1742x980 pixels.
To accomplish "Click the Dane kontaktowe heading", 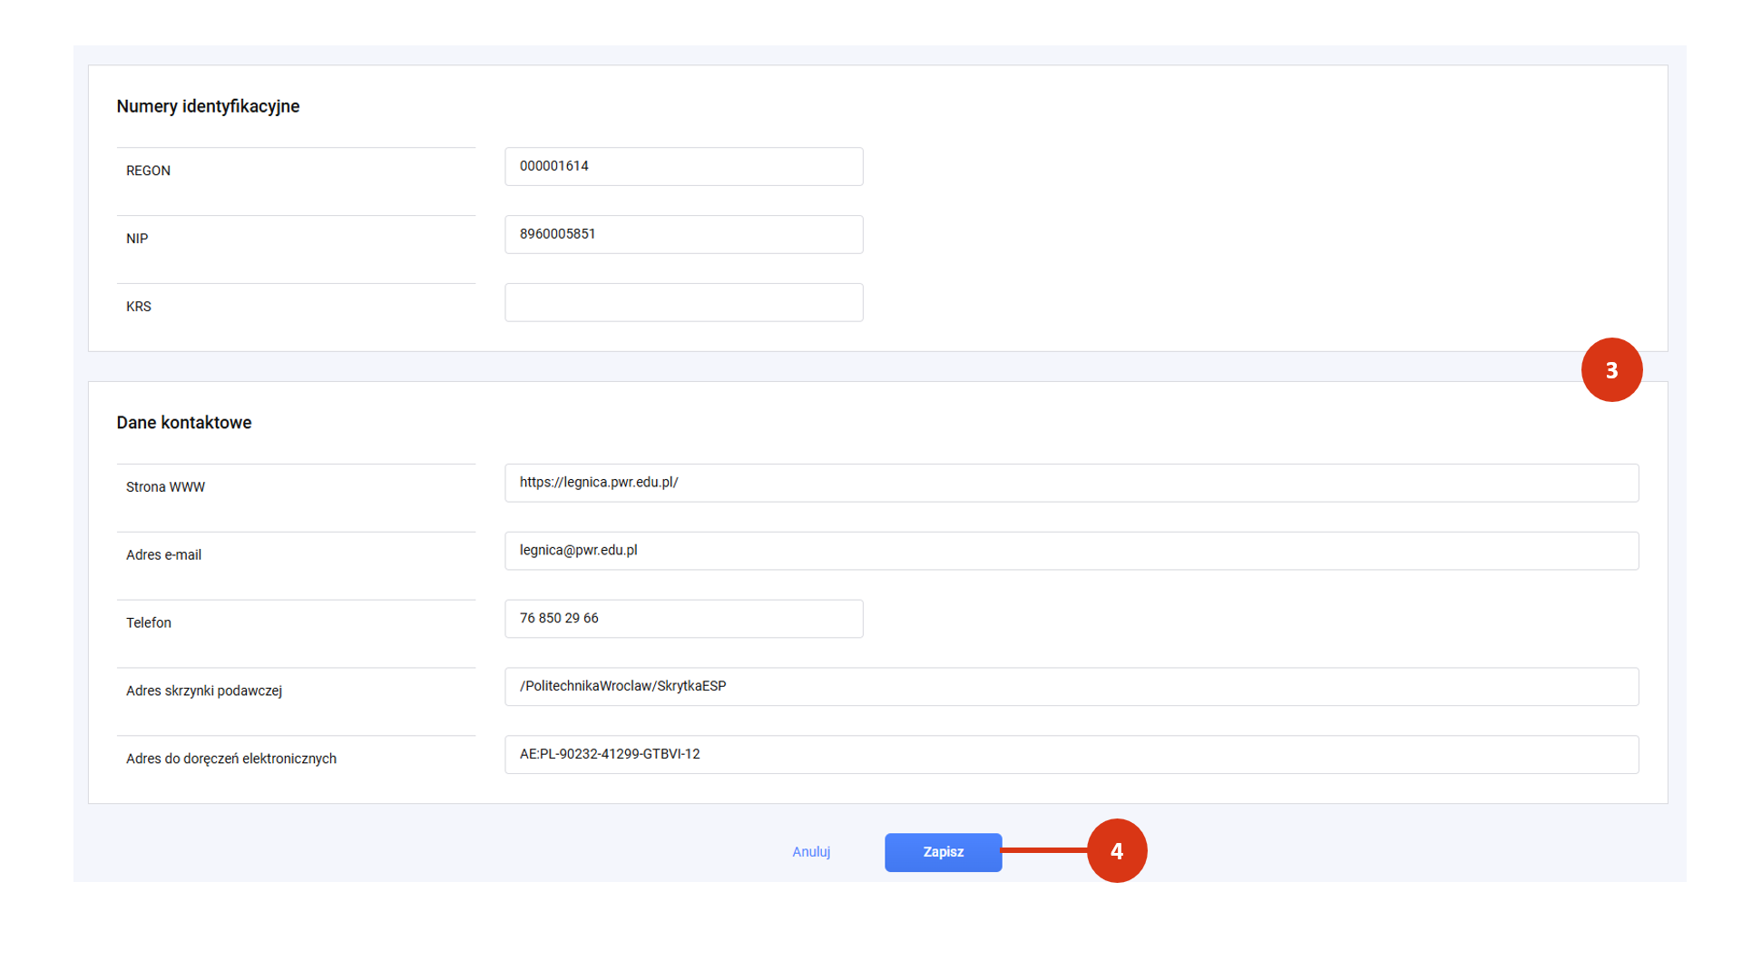I will (x=184, y=423).
